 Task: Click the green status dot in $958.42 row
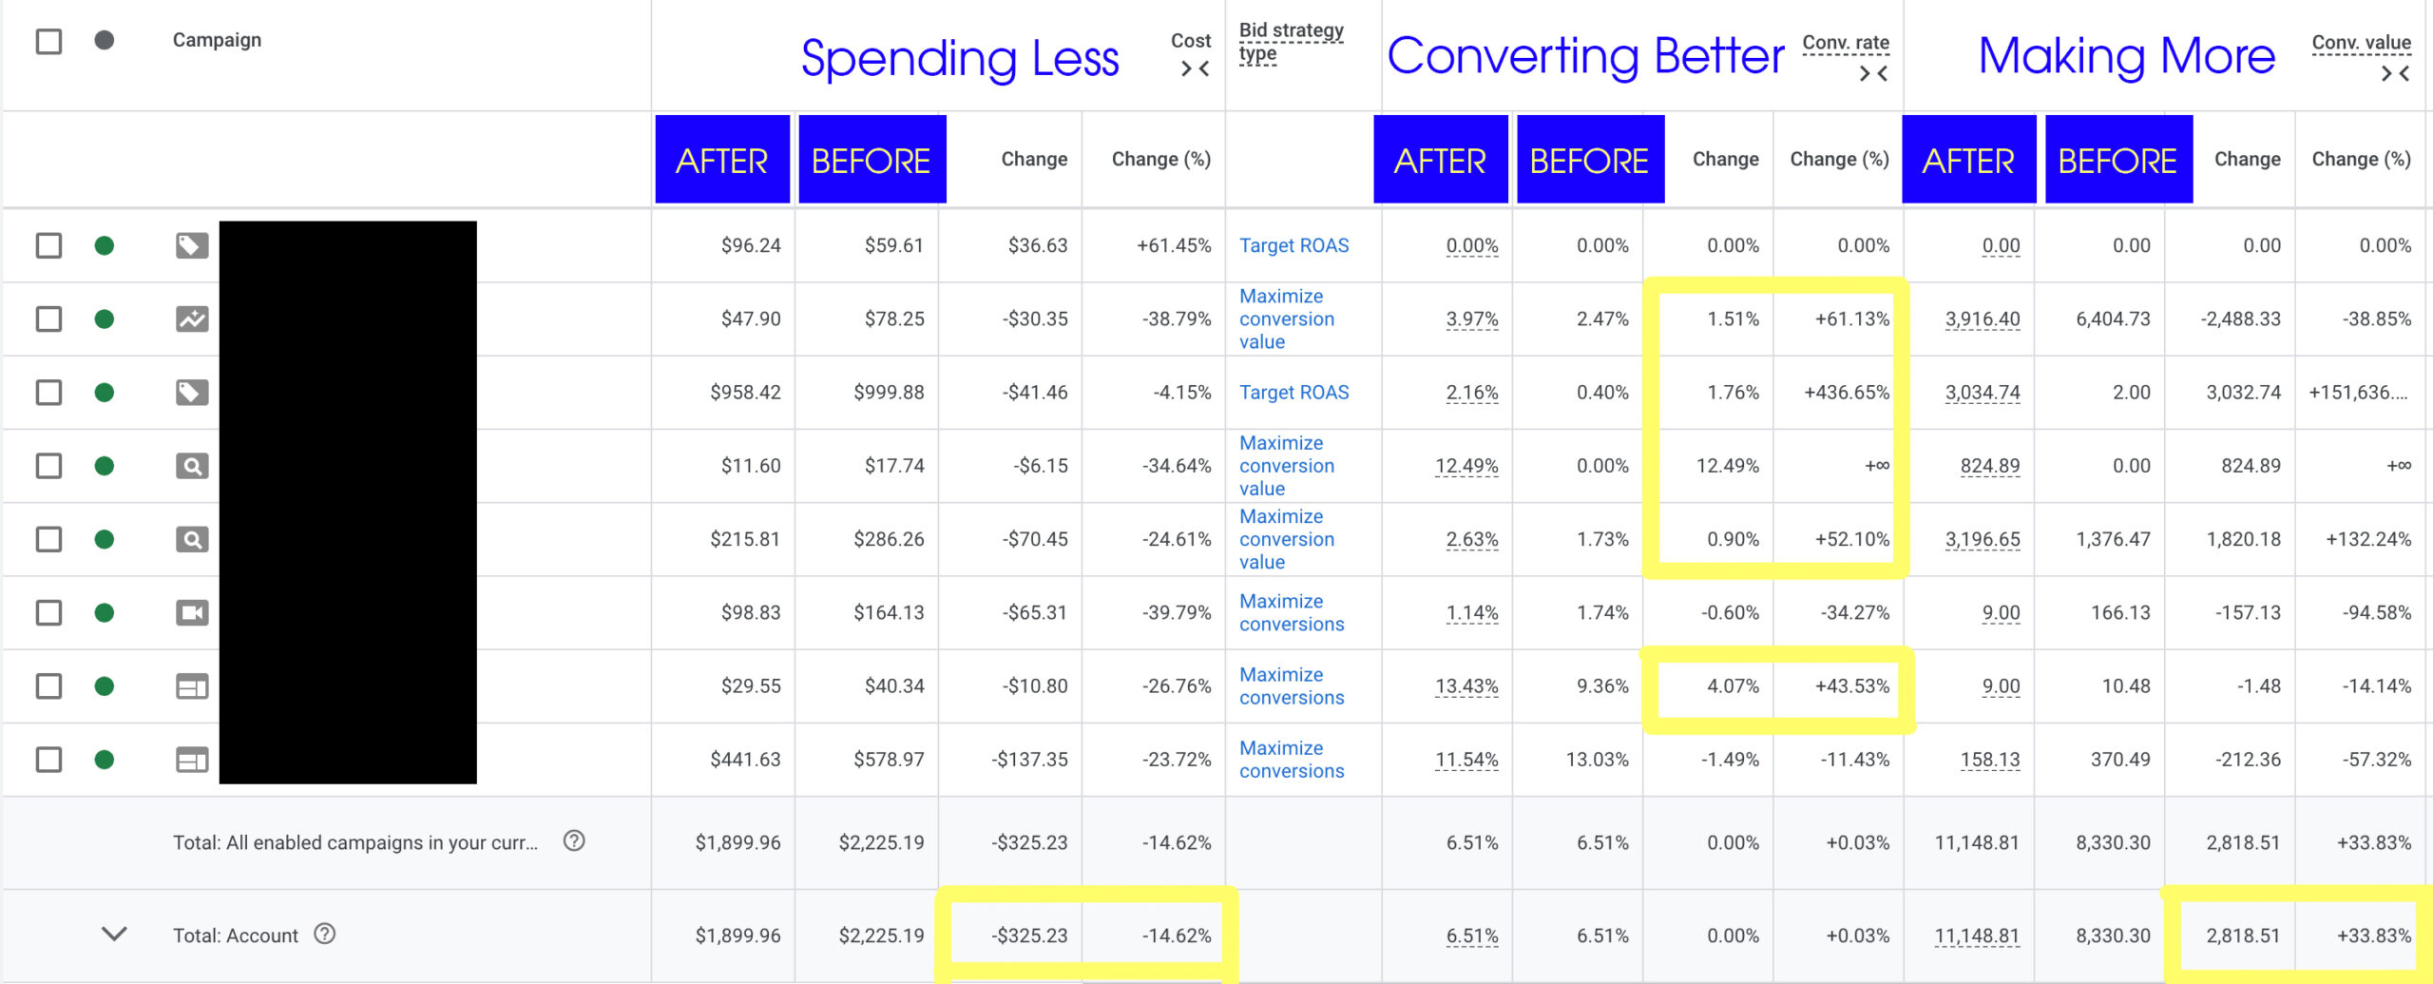click(x=105, y=393)
